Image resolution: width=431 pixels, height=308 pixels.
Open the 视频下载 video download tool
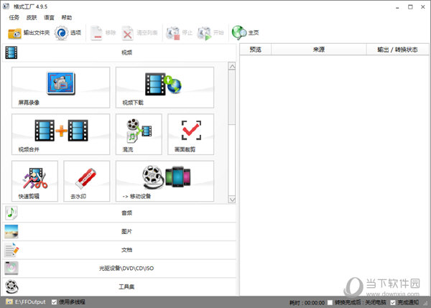click(x=164, y=88)
